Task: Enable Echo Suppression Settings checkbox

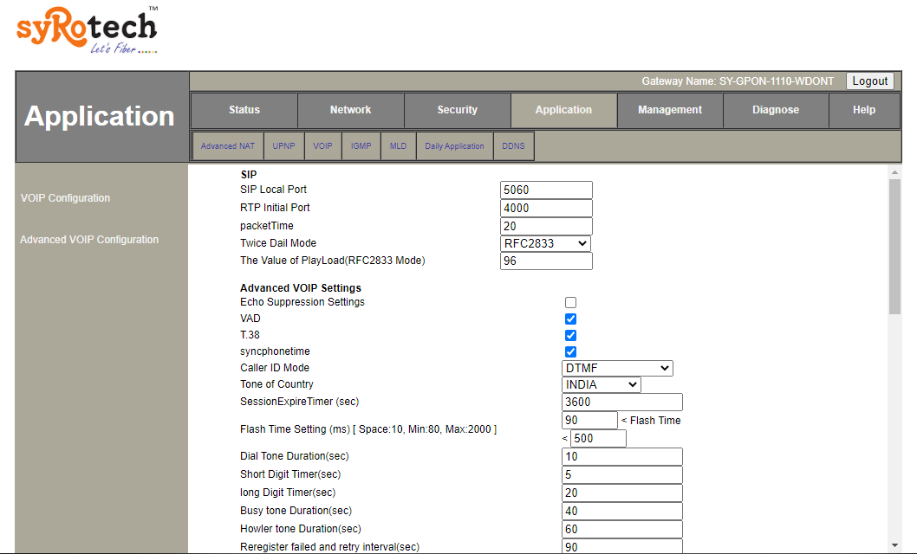Action: point(570,302)
